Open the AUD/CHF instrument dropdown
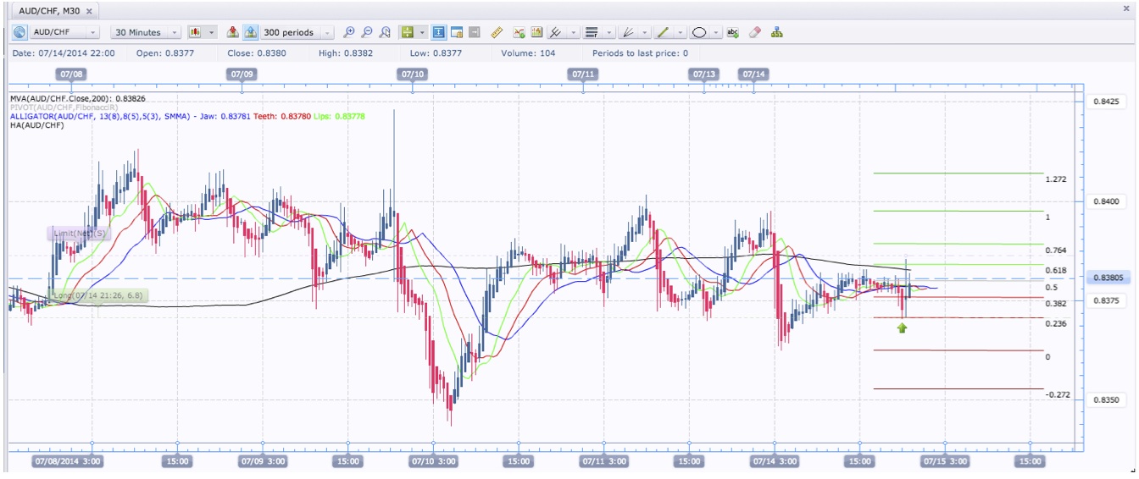The height and width of the screenshot is (479, 1139). pyautogui.click(x=65, y=32)
